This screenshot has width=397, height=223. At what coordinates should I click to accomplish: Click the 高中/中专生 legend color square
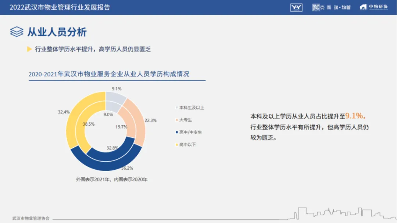point(177,132)
